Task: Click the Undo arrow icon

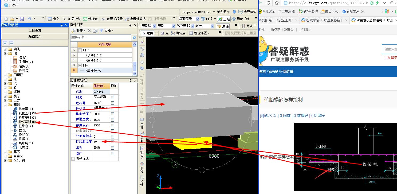Action: (x=30, y=19)
